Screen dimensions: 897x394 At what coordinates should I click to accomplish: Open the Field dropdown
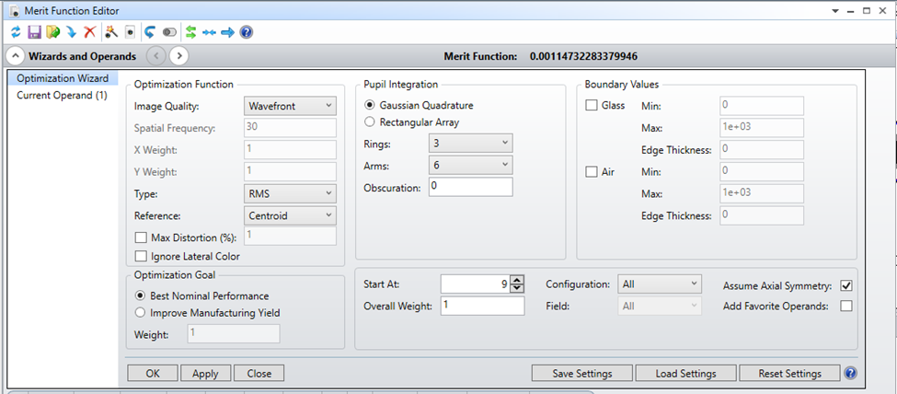(x=660, y=307)
